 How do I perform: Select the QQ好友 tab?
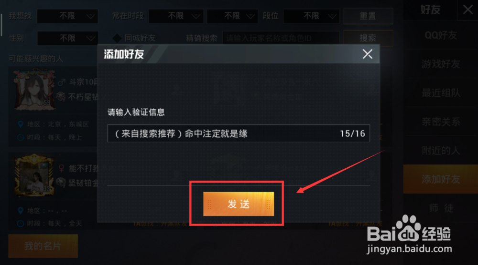pyautogui.click(x=441, y=36)
